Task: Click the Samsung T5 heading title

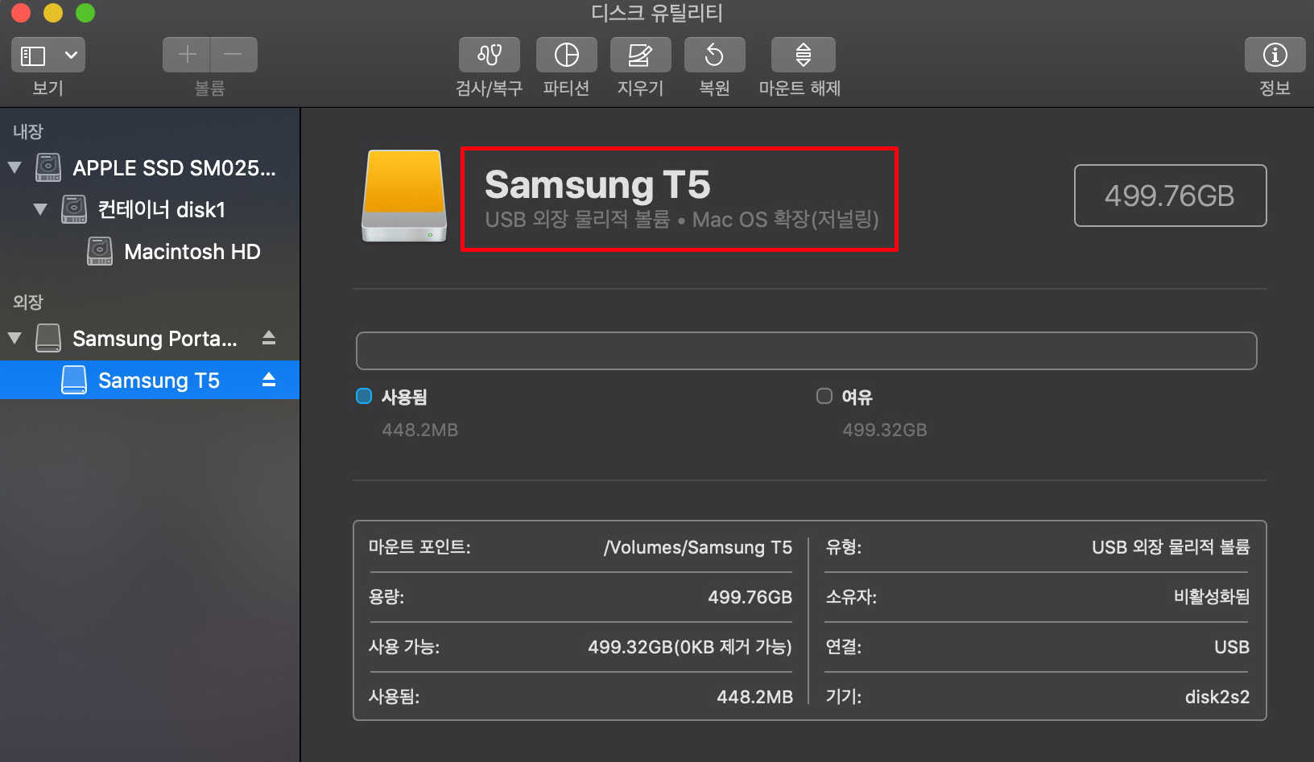Action: [597, 184]
